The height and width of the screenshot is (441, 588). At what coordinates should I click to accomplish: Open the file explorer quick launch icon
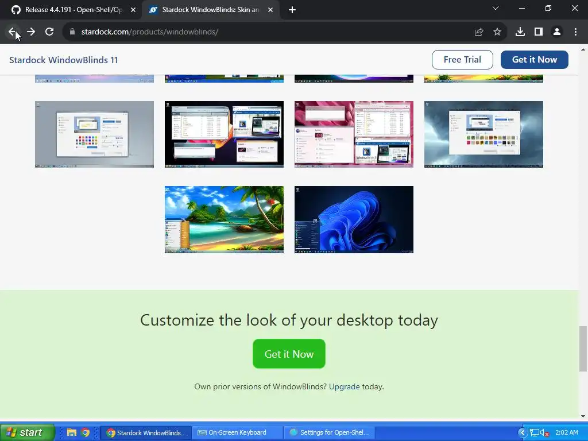[72, 433]
